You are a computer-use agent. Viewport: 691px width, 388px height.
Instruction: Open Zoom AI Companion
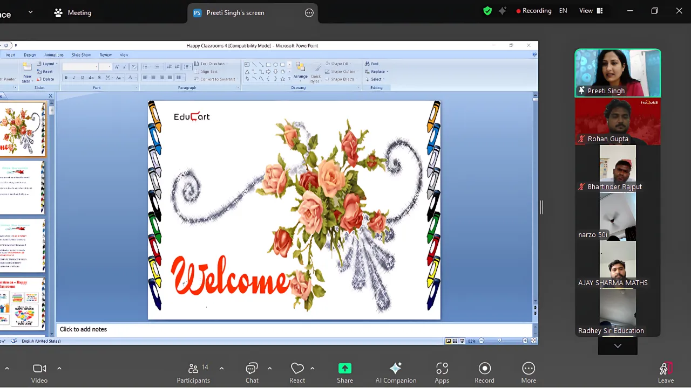point(396,373)
